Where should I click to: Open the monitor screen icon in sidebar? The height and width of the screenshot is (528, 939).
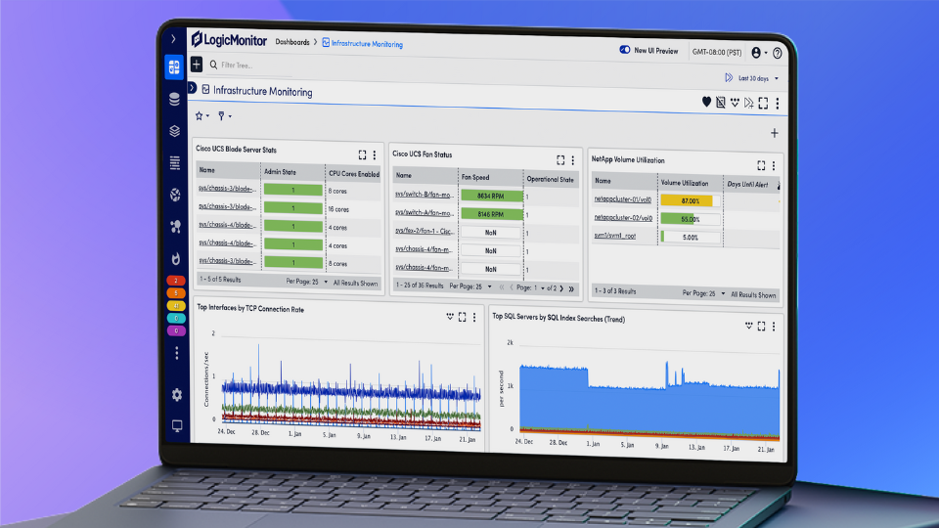pyautogui.click(x=177, y=425)
